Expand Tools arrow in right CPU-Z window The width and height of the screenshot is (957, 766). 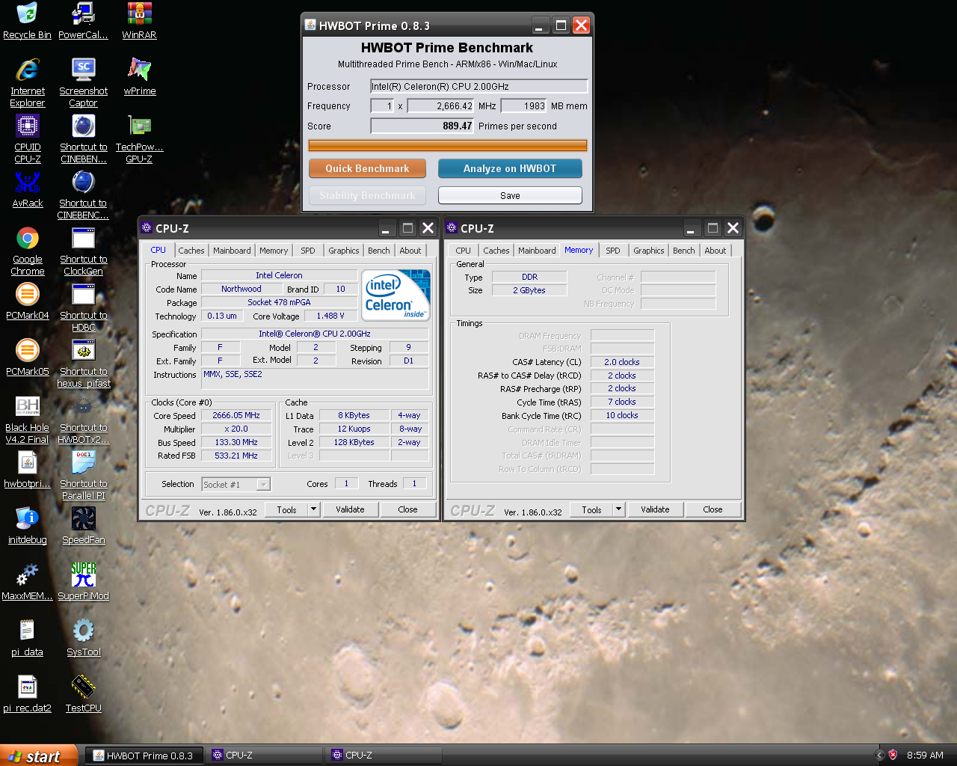(618, 509)
